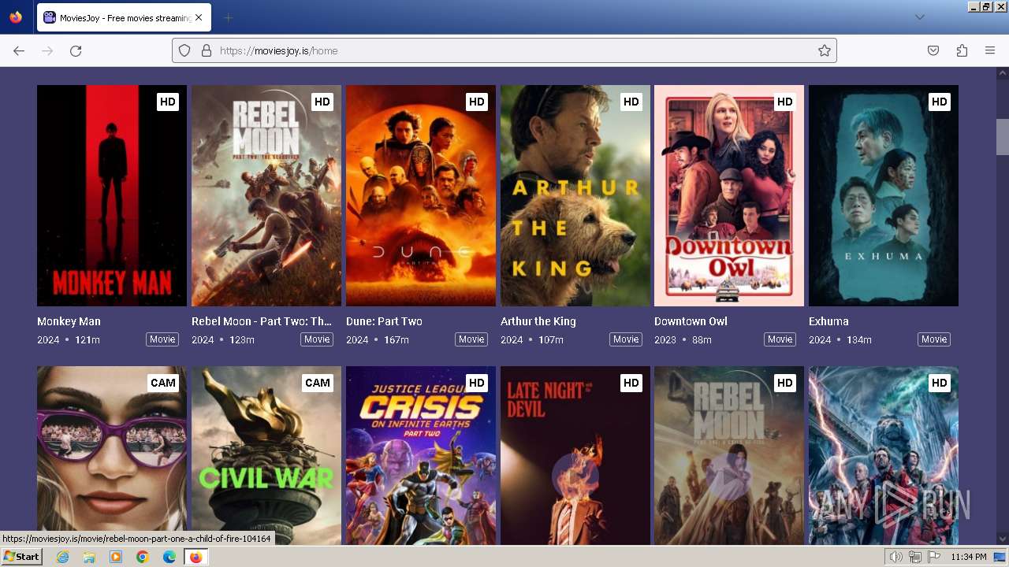Open Dune Part Two poster
The height and width of the screenshot is (567, 1009).
pos(421,195)
